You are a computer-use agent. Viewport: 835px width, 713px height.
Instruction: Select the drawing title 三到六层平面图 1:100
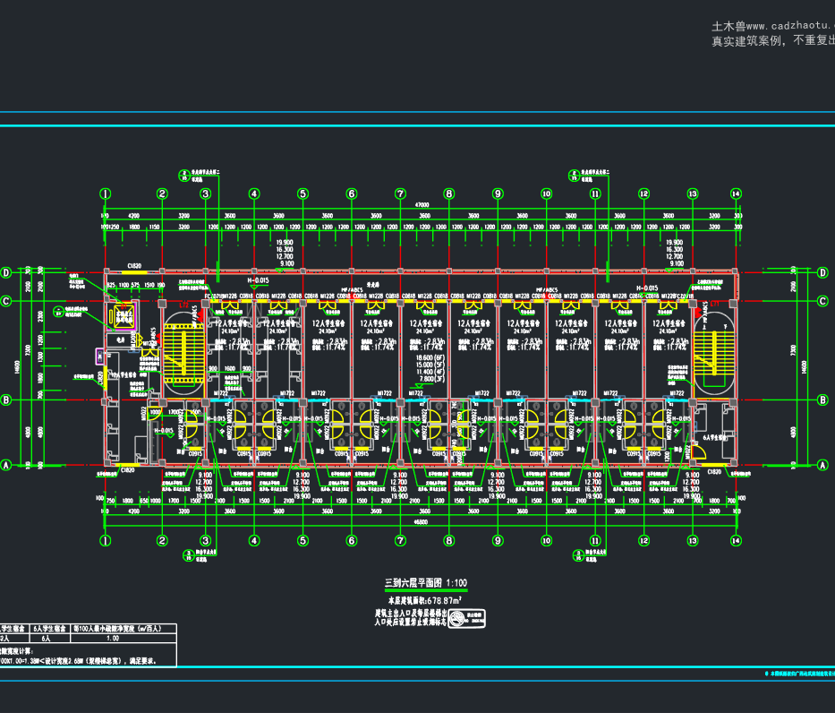pyautogui.click(x=425, y=583)
